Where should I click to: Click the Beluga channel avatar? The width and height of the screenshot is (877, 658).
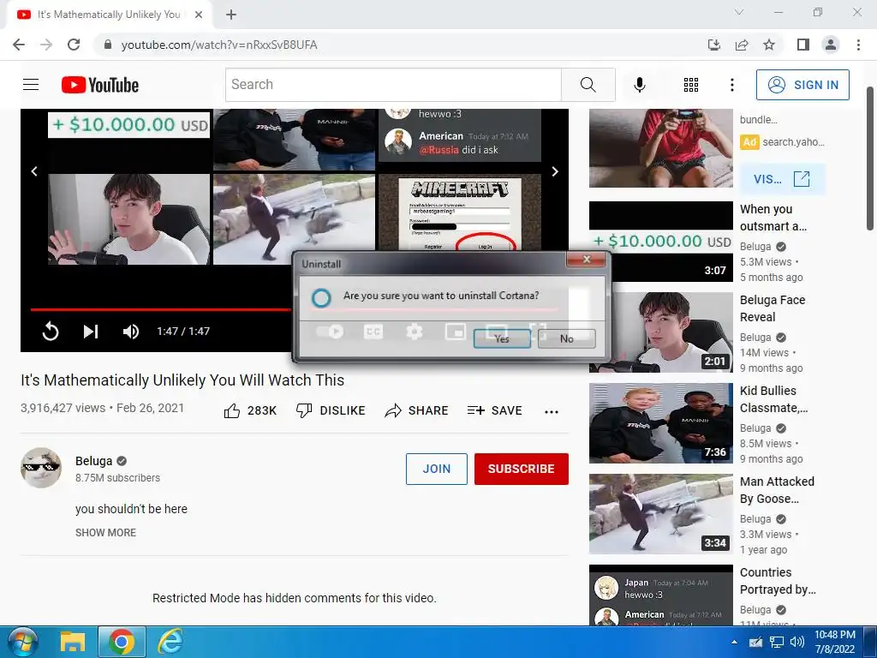coord(41,468)
